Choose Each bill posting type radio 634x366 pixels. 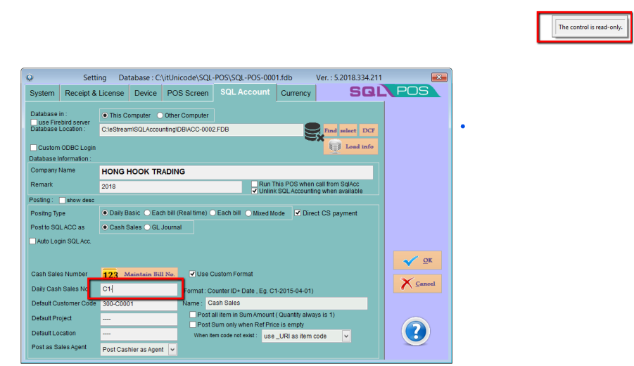pos(225,213)
